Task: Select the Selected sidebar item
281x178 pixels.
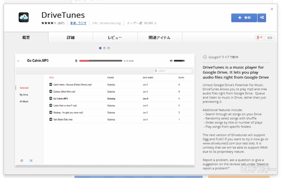Action: (24, 88)
